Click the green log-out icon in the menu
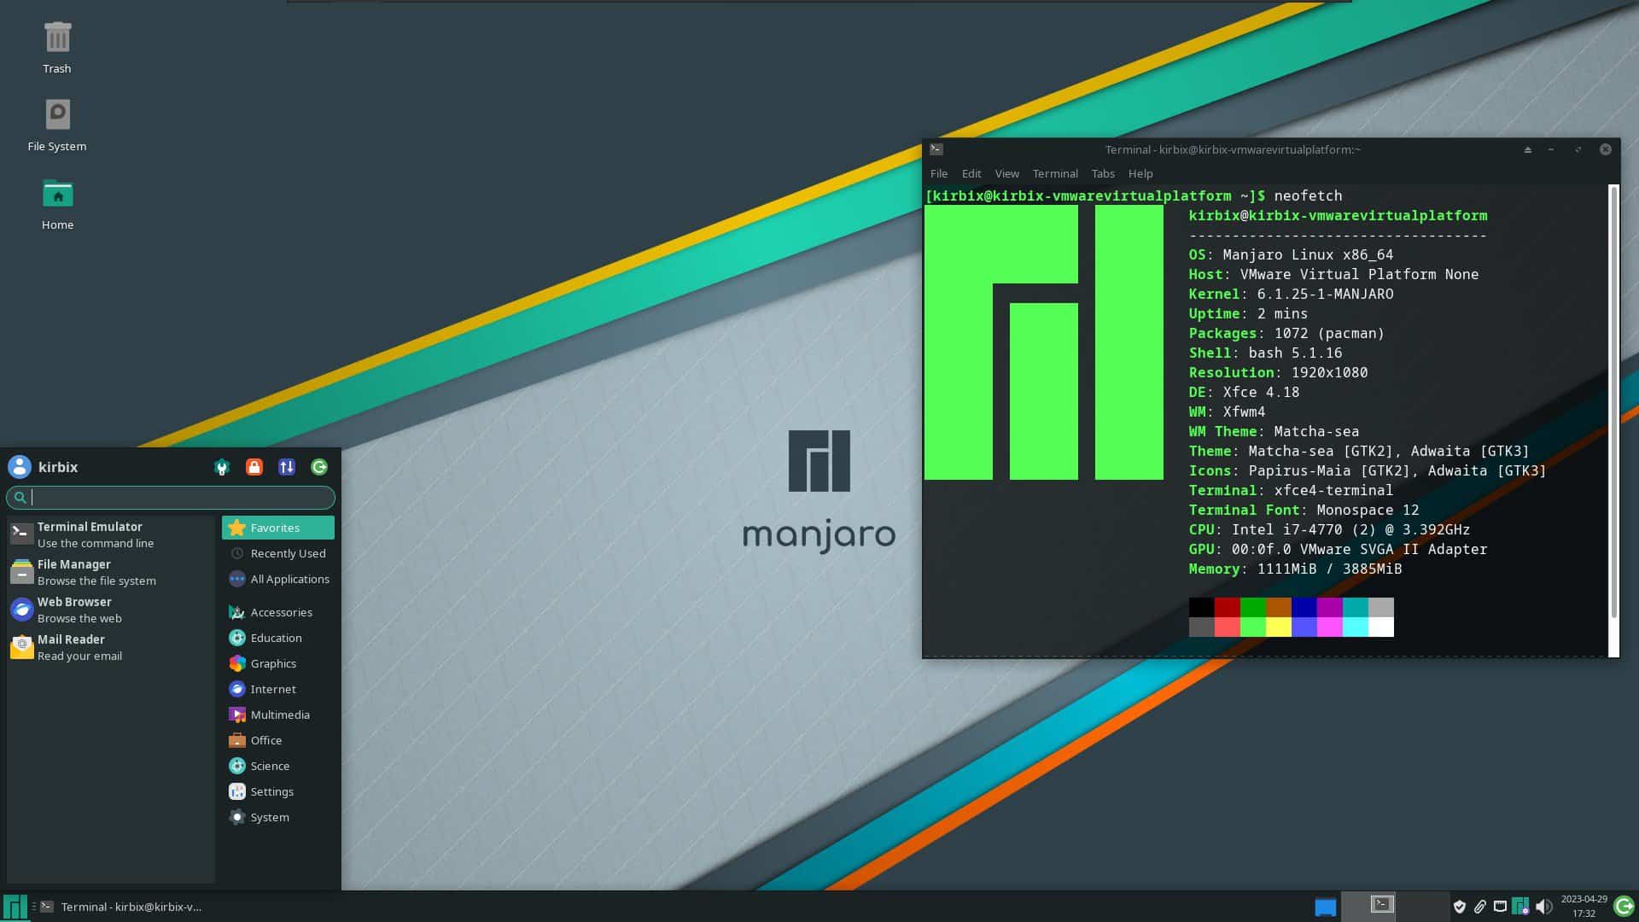1639x922 pixels. click(319, 467)
